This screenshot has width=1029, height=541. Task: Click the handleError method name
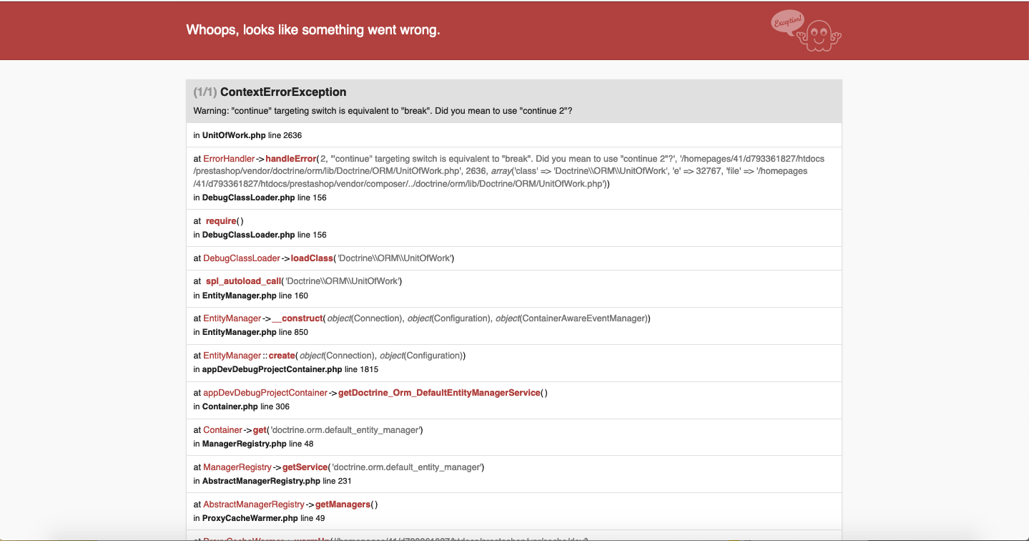tap(291, 158)
